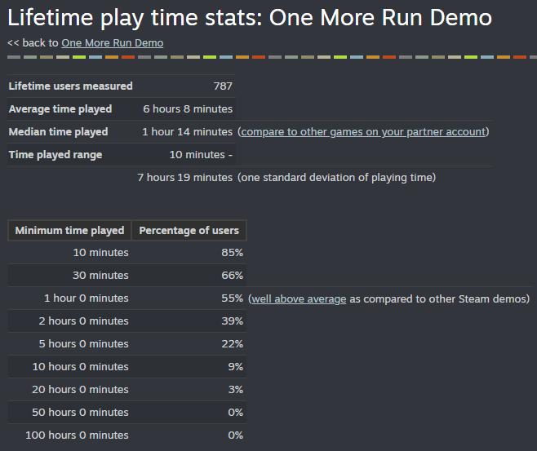Open "compare to other games on your partner account"
This screenshot has height=451, width=537.
(x=363, y=131)
